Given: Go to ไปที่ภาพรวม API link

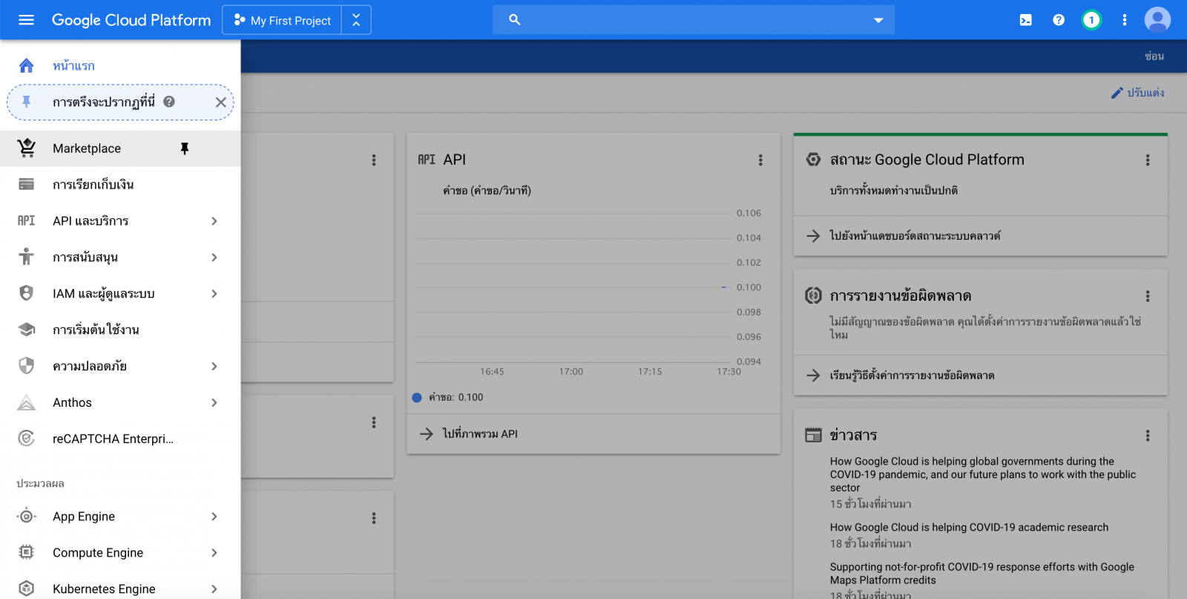Looking at the screenshot, I should pyautogui.click(x=480, y=433).
